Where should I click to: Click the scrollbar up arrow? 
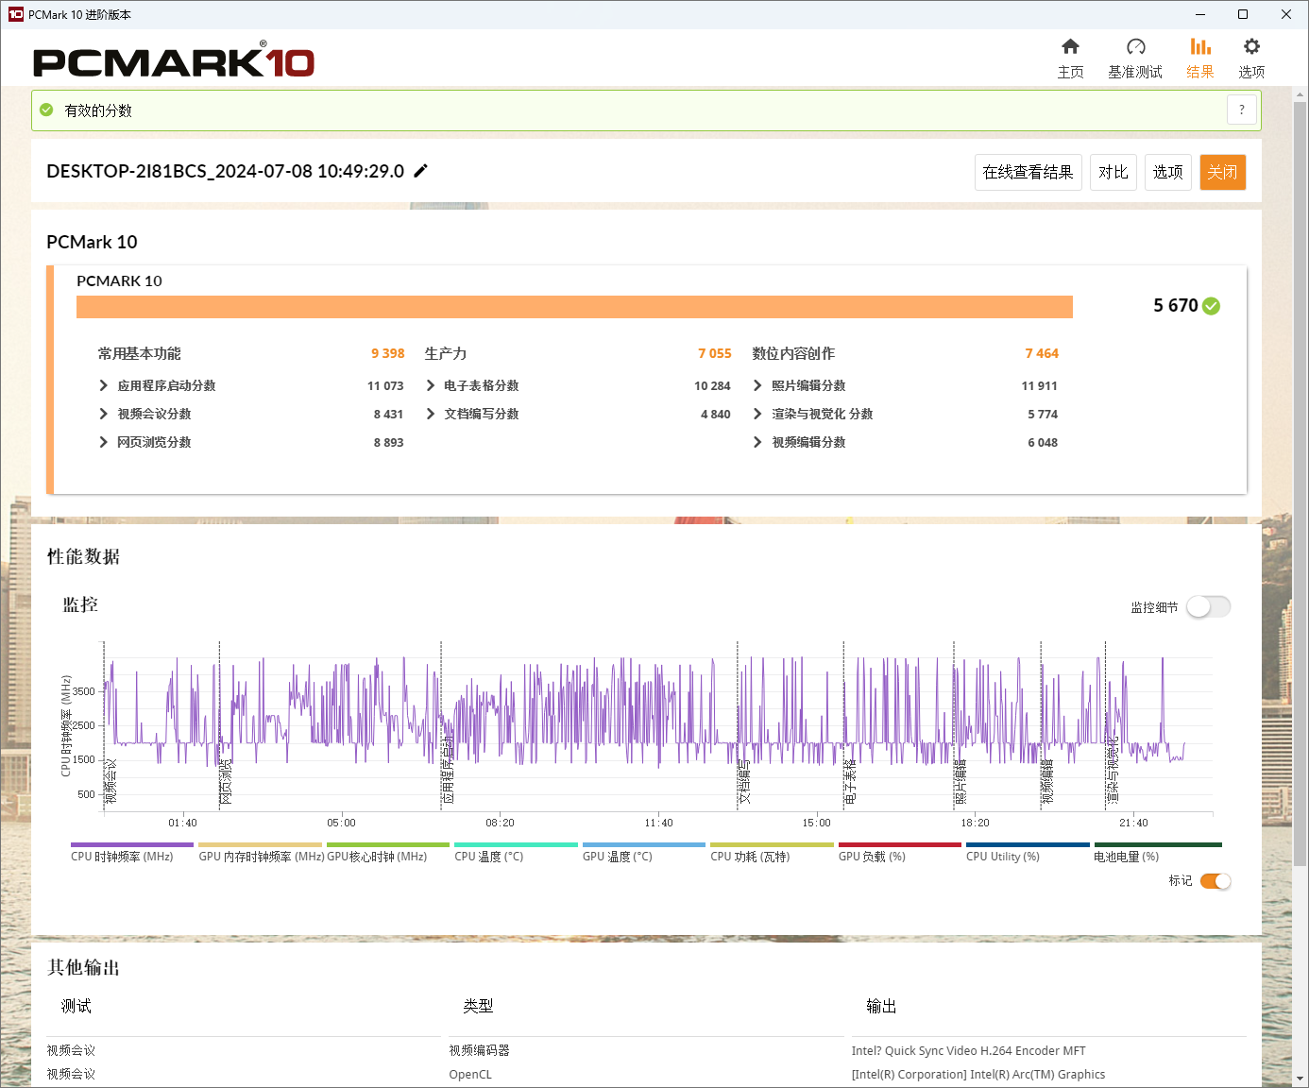tap(1300, 93)
